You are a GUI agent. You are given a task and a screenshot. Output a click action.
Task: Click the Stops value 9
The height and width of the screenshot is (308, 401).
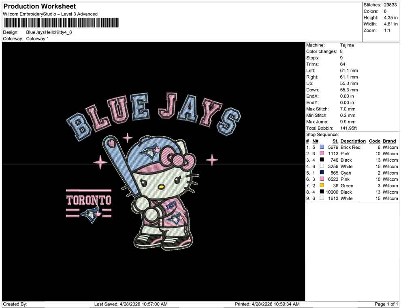(x=341, y=58)
